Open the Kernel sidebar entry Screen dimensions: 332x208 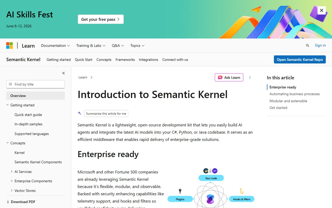(x=19, y=153)
